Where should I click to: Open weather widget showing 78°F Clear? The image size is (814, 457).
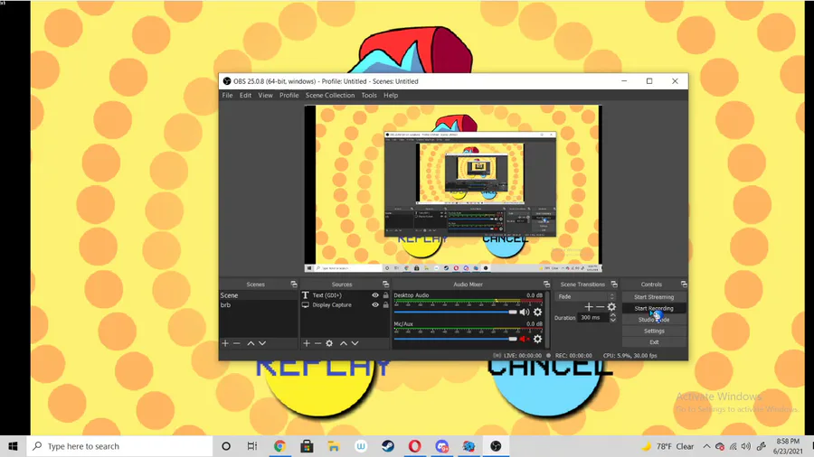tap(668, 446)
